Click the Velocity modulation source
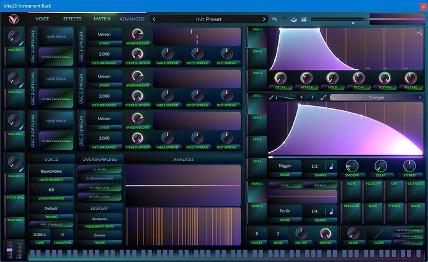Screen dimensions: 428x262 373,191
